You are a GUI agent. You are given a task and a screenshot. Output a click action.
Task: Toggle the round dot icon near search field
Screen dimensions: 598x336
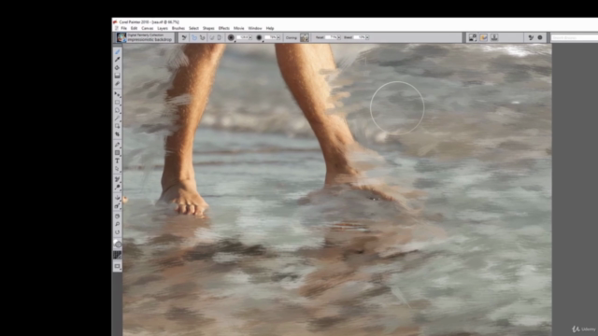pos(540,37)
